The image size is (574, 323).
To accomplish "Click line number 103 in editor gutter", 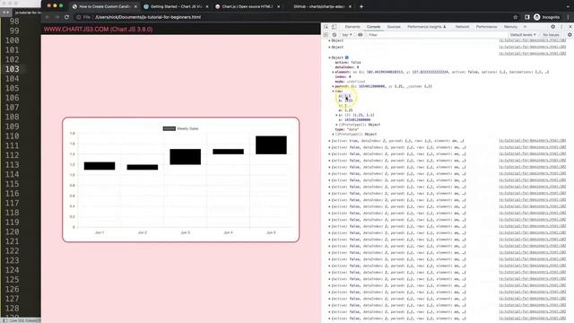I will [x=12, y=69].
